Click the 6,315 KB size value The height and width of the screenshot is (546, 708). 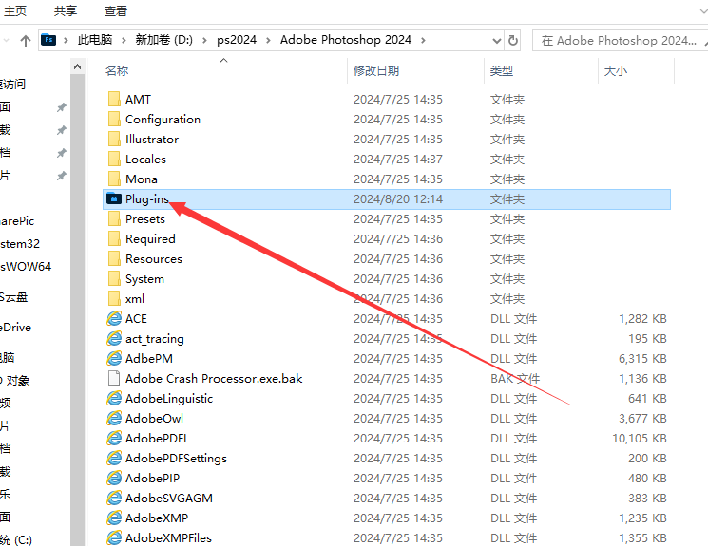click(x=642, y=358)
